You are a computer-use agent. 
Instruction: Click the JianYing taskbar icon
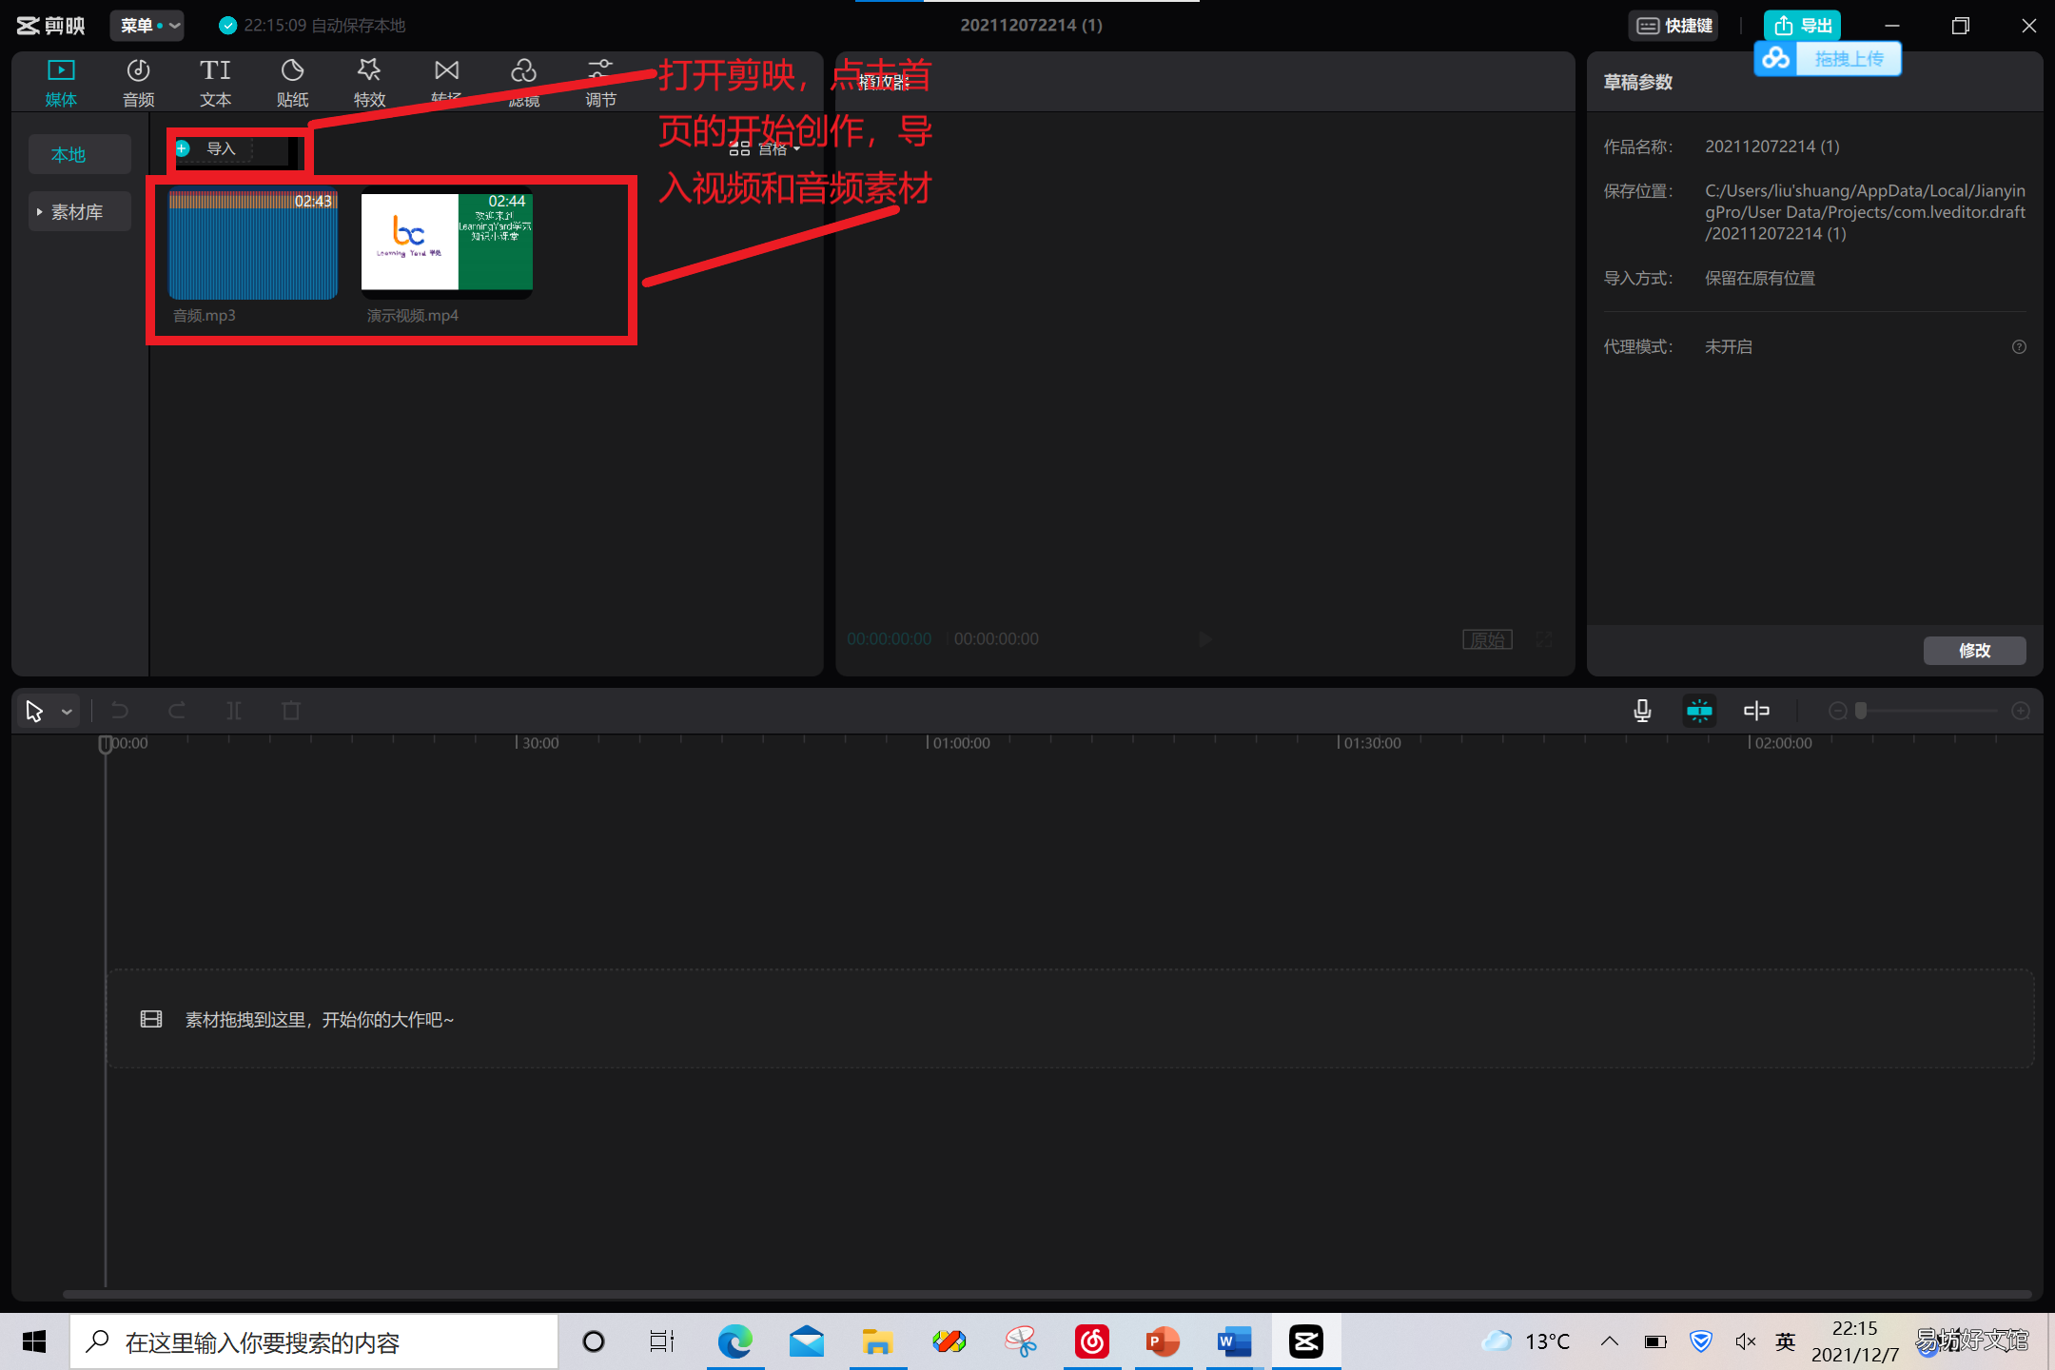click(1305, 1341)
